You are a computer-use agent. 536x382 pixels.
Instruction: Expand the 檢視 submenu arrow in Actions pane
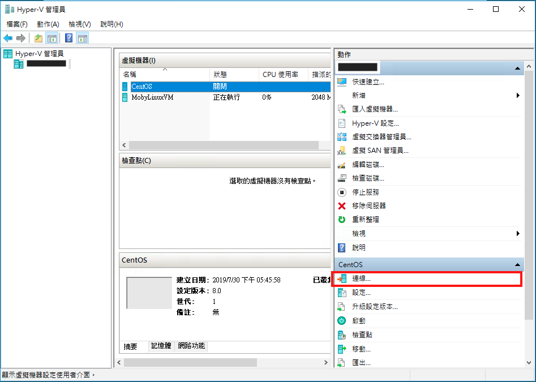(x=518, y=234)
